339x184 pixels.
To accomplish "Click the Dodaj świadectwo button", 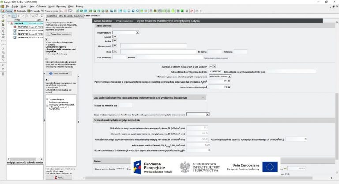I will [59, 73].
